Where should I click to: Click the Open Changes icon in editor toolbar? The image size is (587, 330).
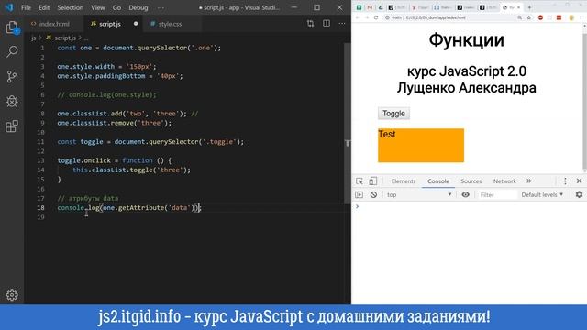310,24
